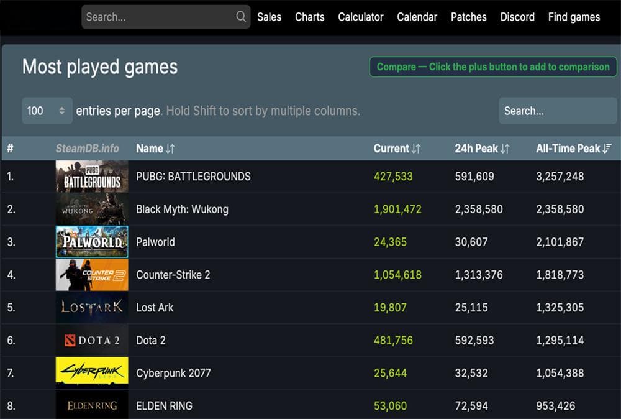
Task: Sort by All-Time Peak descending icon
Action: [607, 149]
